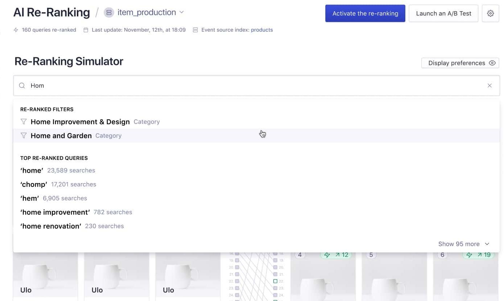Open the 'chomp' re-ranked query
504x301 pixels.
click(34, 184)
